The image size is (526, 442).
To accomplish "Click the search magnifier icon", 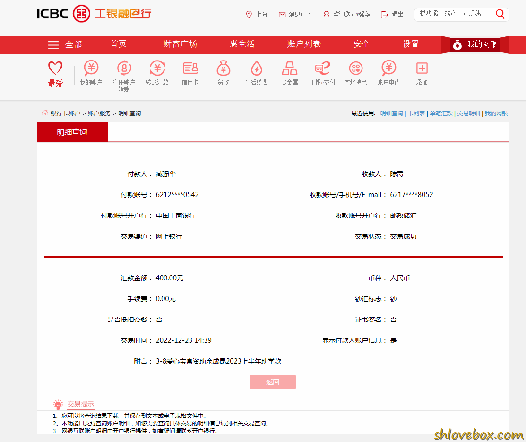I will pos(500,14).
